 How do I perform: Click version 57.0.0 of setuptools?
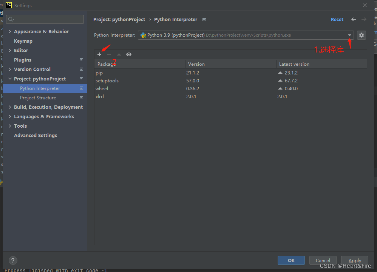tap(193, 80)
